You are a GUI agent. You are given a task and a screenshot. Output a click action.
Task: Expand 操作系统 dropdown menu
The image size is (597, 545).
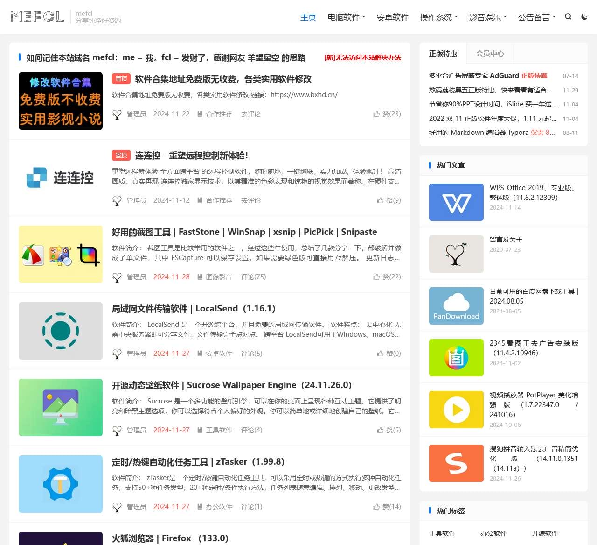click(x=438, y=17)
